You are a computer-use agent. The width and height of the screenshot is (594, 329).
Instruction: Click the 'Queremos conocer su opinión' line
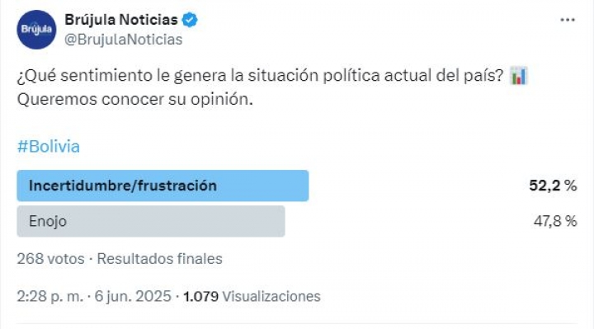pyautogui.click(x=134, y=100)
